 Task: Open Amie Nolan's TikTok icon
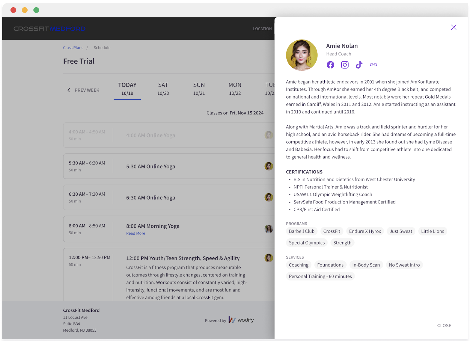pos(359,65)
